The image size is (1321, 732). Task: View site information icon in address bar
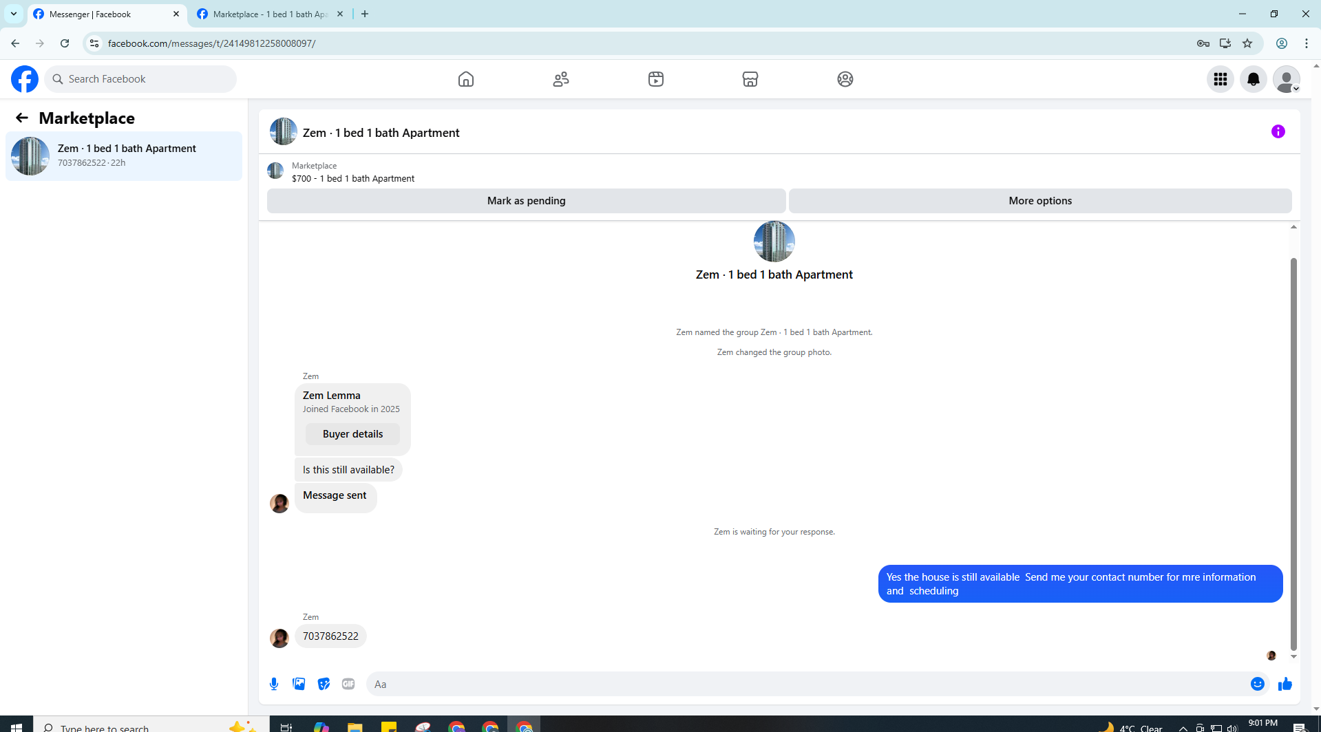click(x=94, y=43)
